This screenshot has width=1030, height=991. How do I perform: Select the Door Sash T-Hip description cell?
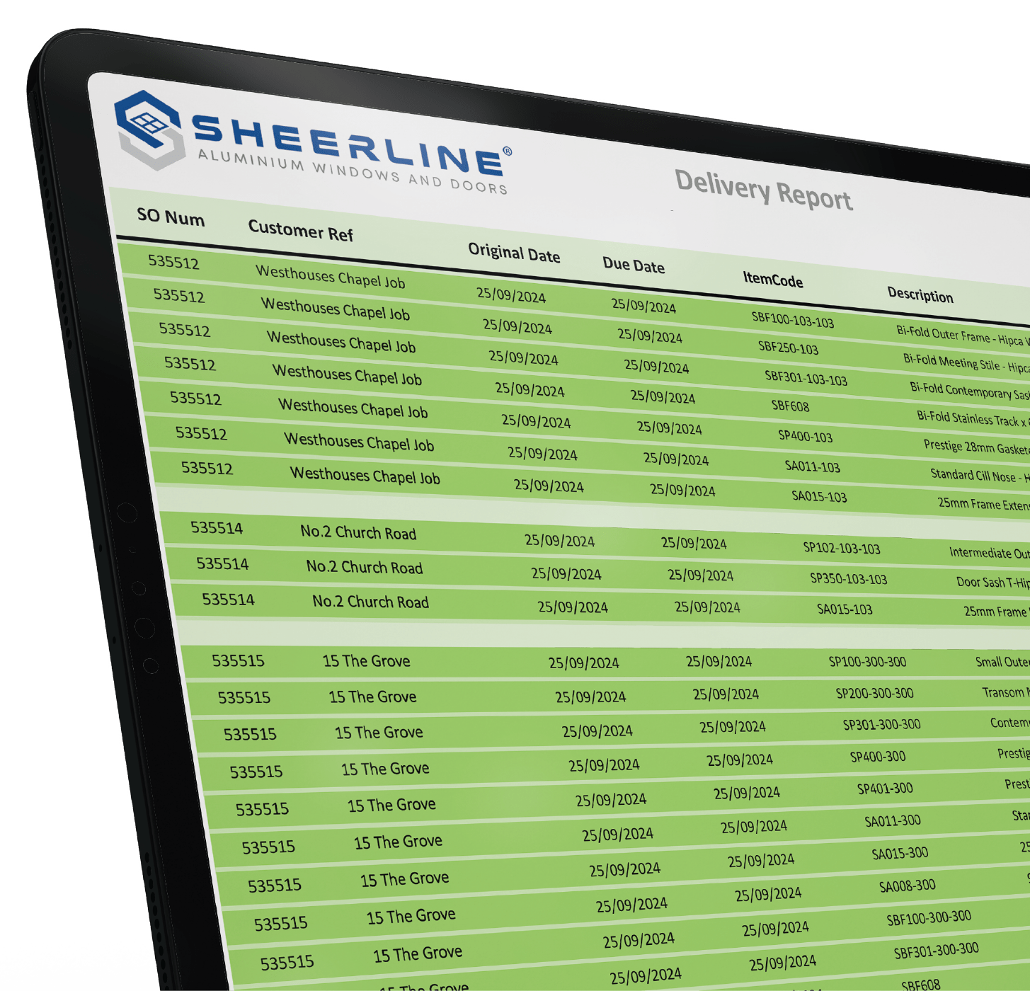point(992,582)
